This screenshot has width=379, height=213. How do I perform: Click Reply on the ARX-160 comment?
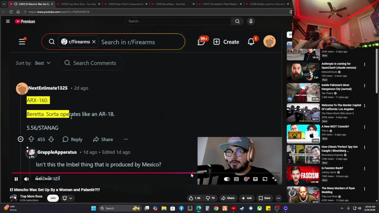pos(73,139)
